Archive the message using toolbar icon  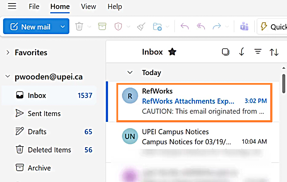tap(102, 27)
